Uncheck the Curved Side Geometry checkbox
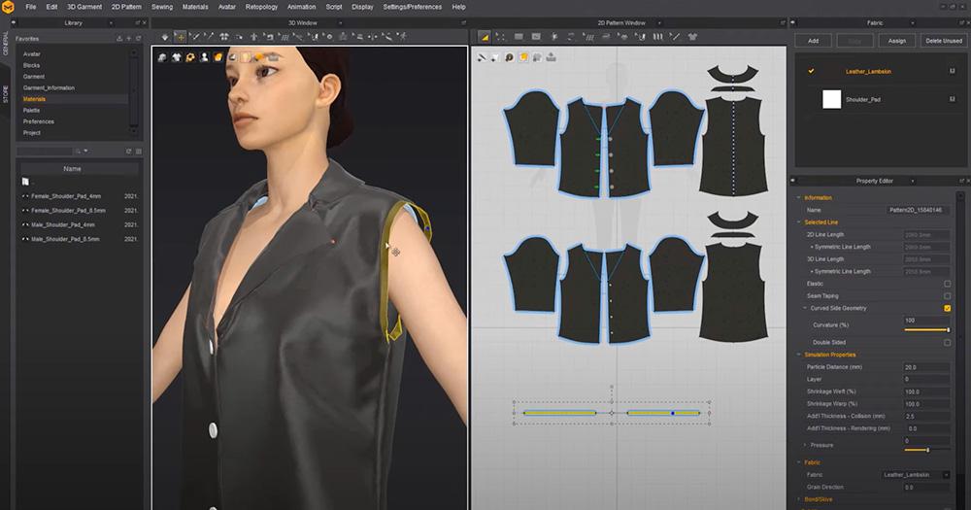The image size is (971, 510). click(x=947, y=308)
